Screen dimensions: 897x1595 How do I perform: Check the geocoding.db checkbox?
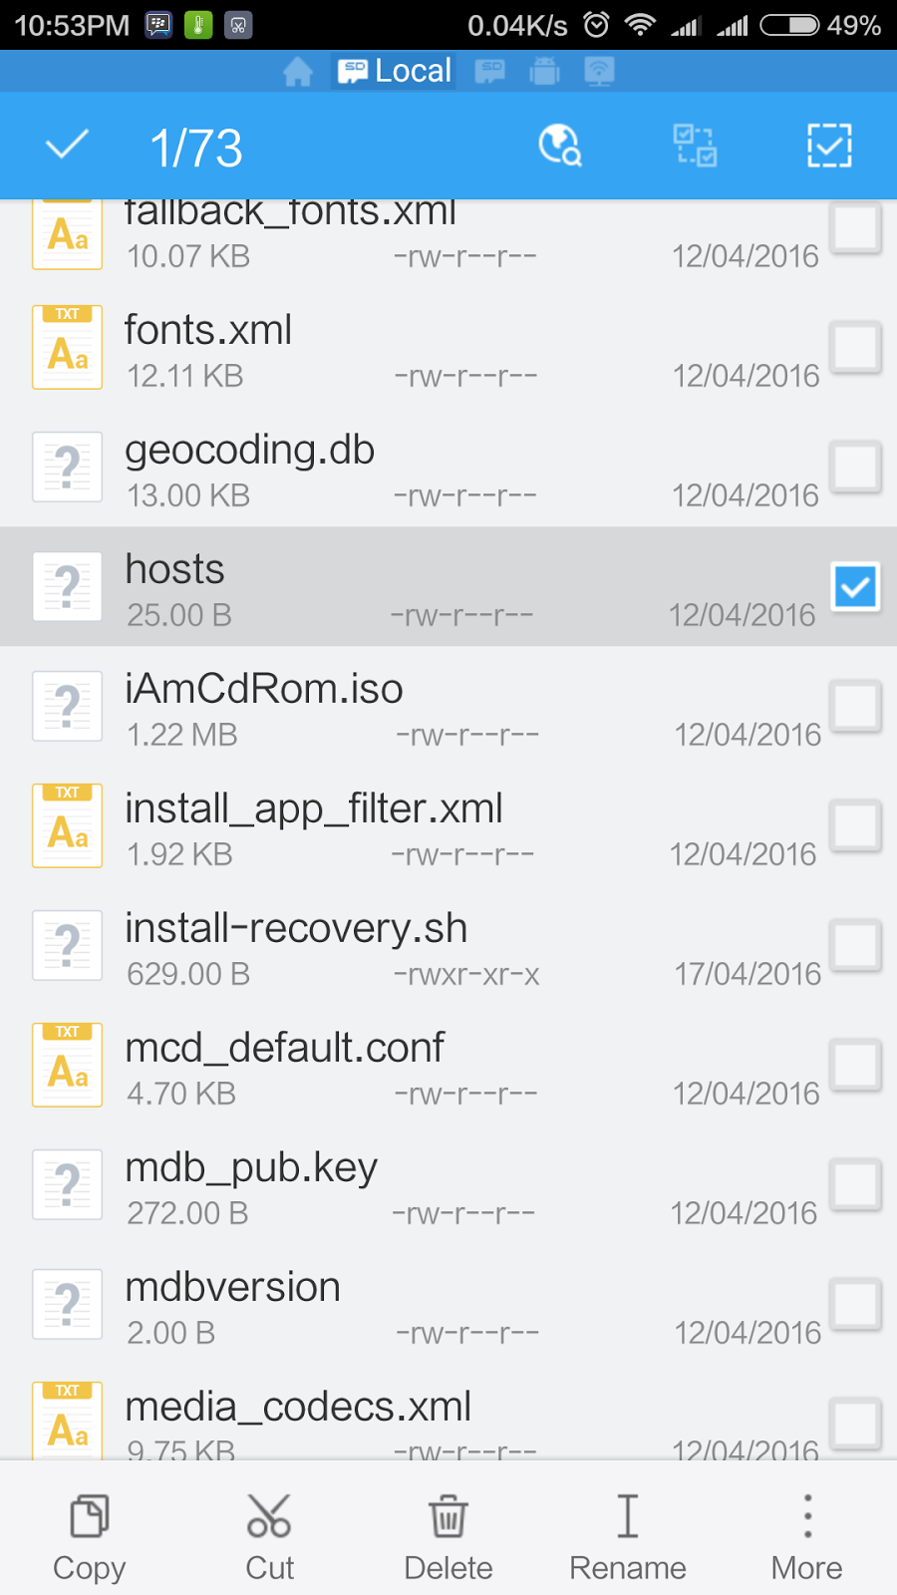[855, 467]
